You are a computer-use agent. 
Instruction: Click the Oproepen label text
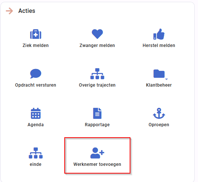point(159,125)
